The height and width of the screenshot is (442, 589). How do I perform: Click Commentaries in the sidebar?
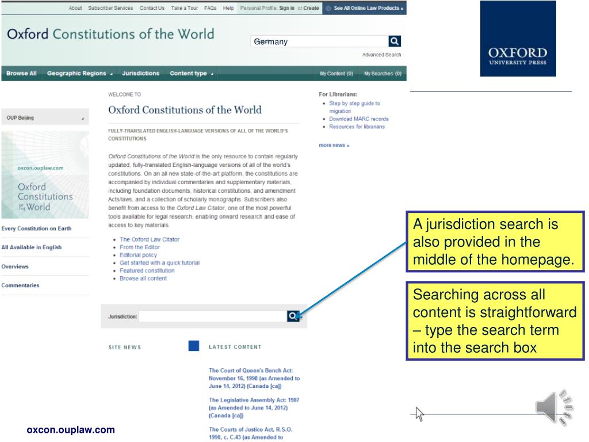[x=20, y=285]
